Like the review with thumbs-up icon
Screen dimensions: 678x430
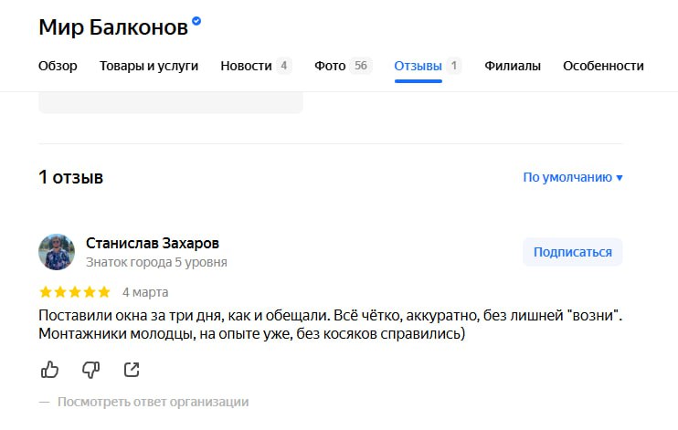pyautogui.click(x=49, y=370)
